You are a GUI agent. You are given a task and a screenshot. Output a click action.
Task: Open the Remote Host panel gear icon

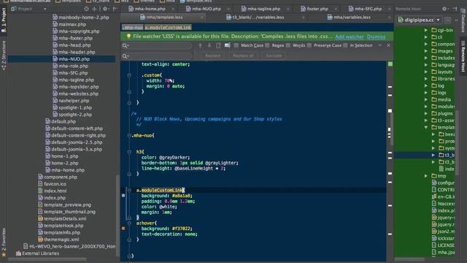pyautogui.click(x=444, y=9)
